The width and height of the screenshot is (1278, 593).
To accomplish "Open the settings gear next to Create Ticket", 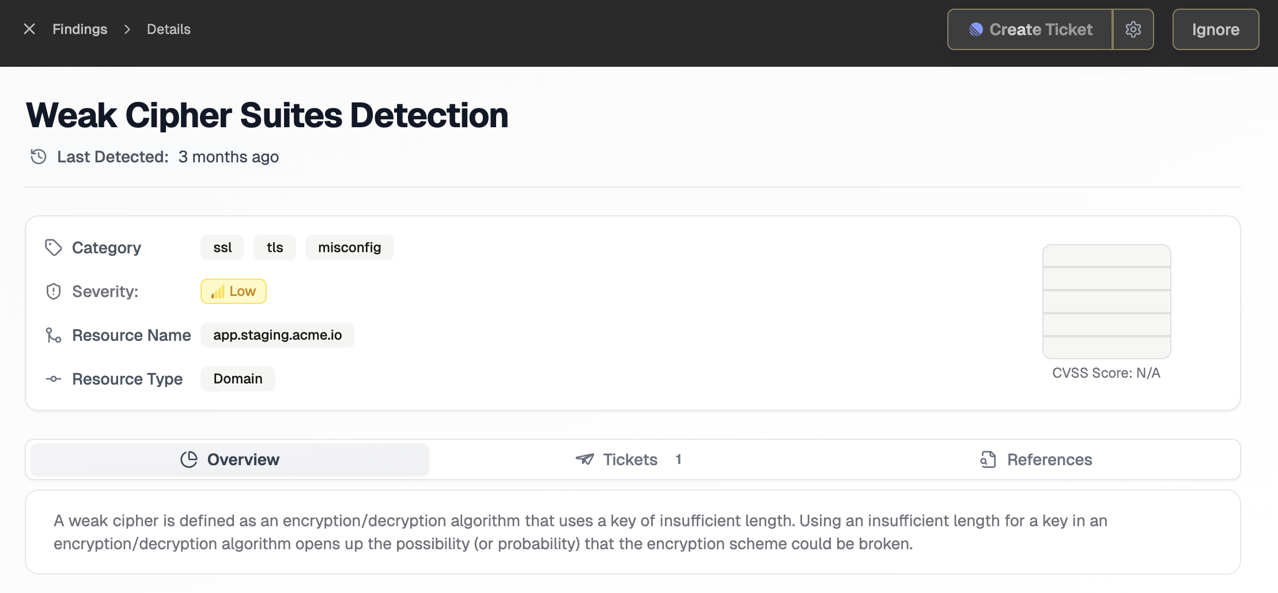I will (x=1133, y=29).
